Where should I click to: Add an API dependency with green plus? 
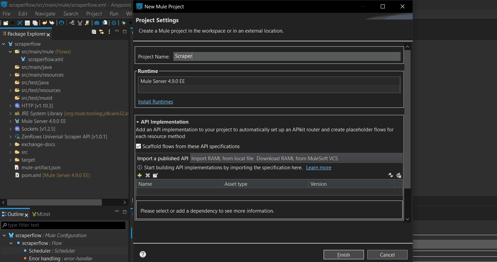click(139, 175)
